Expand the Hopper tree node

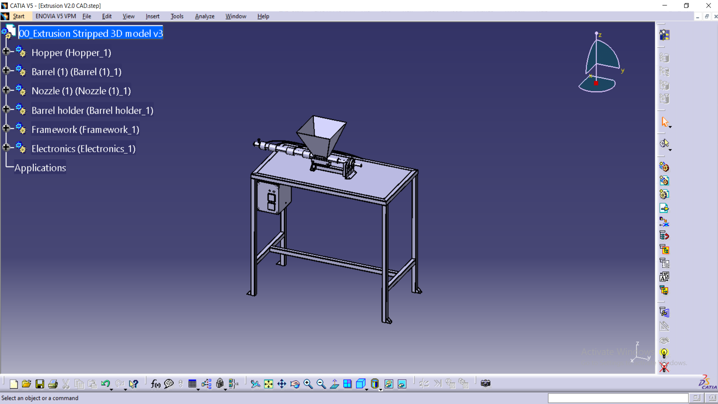pyautogui.click(x=6, y=51)
